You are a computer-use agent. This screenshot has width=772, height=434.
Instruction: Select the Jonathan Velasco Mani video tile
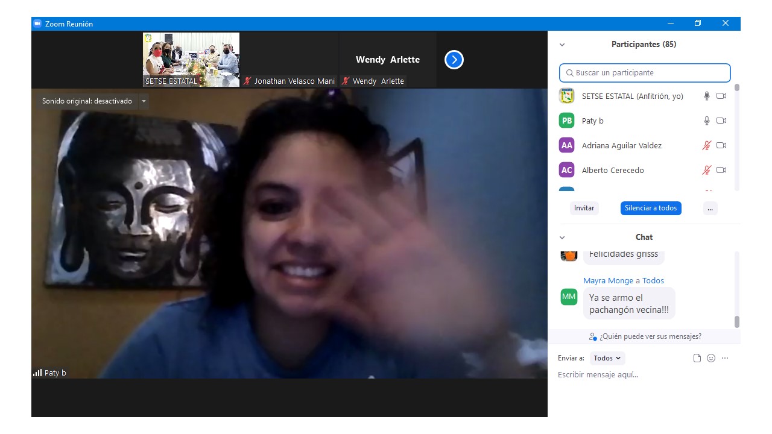pos(289,60)
